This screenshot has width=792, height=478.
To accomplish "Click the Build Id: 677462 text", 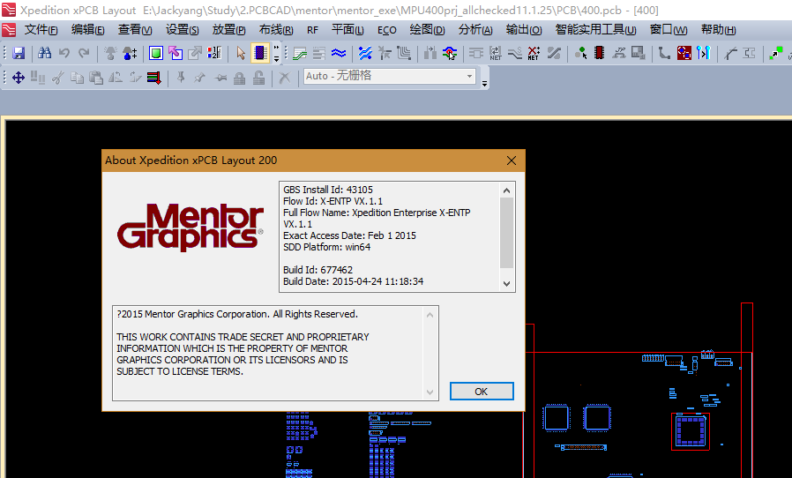I will [318, 270].
